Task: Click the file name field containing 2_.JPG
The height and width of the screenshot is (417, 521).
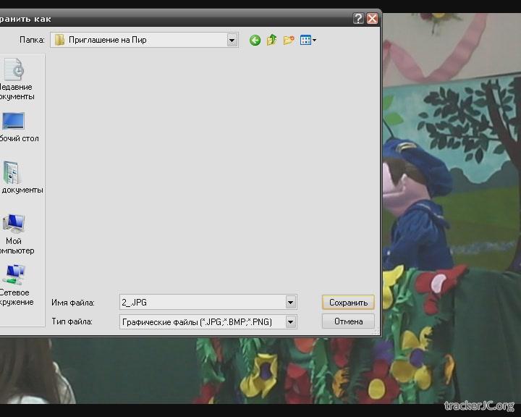Action: coord(201,303)
